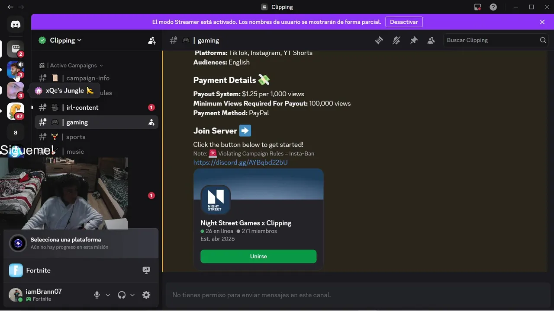The width and height of the screenshot is (554, 311).
Task: Click the invite people icon beside Clipping
Action: tap(152, 41)
